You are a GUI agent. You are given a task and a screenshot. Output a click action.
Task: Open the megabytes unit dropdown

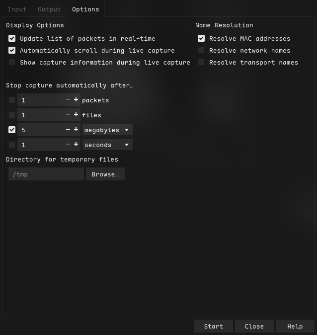(x=107, y=130)
